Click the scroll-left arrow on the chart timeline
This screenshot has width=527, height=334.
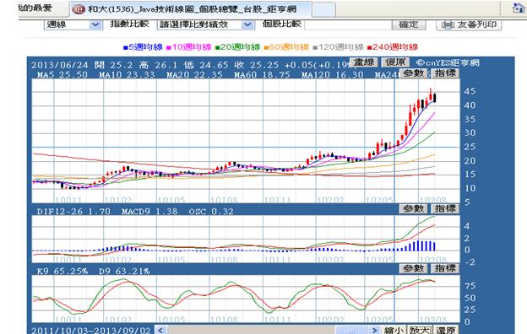pyautogui.click(x=161, y=330)
